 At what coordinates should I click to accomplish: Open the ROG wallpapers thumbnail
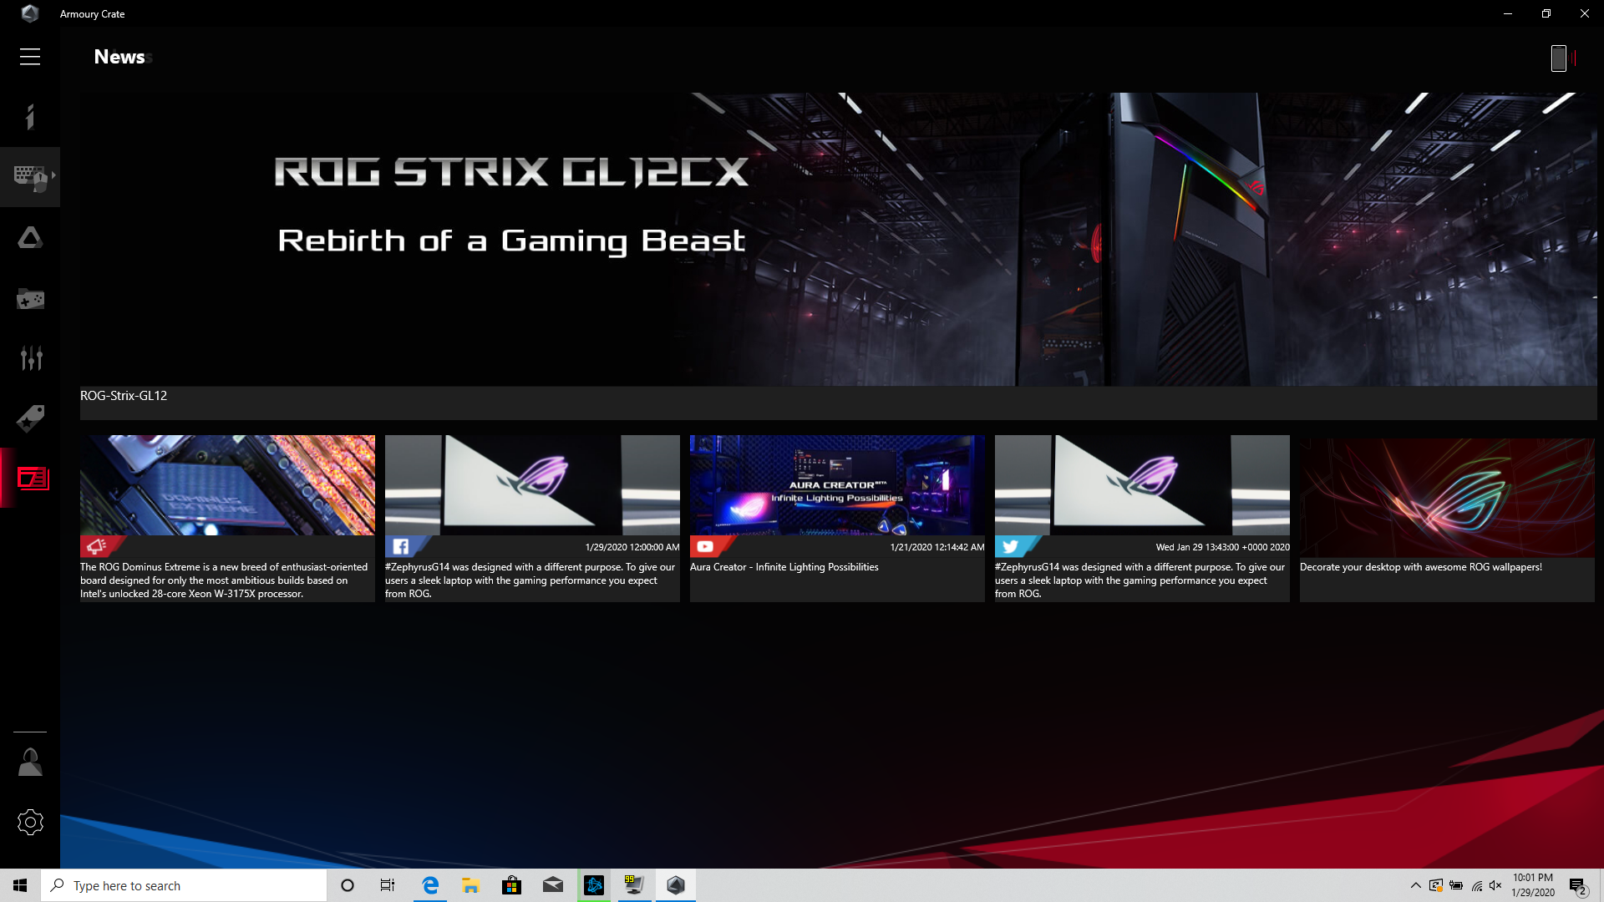[1447, 497]
